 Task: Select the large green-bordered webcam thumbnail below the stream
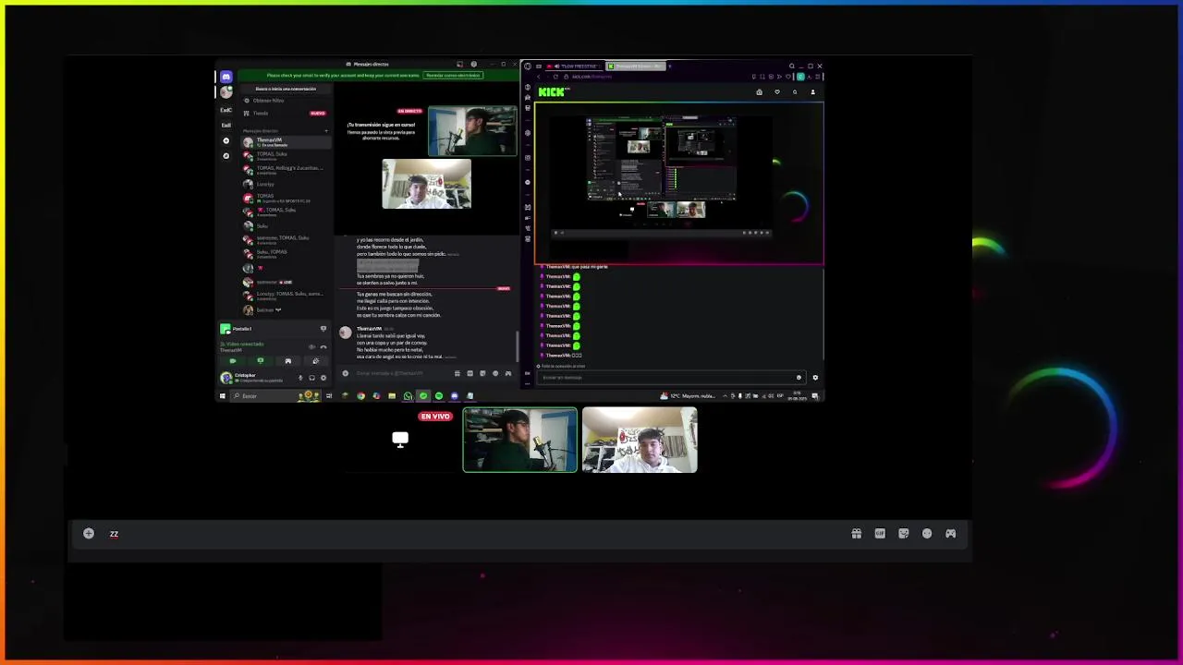click(x=520, y=440)
